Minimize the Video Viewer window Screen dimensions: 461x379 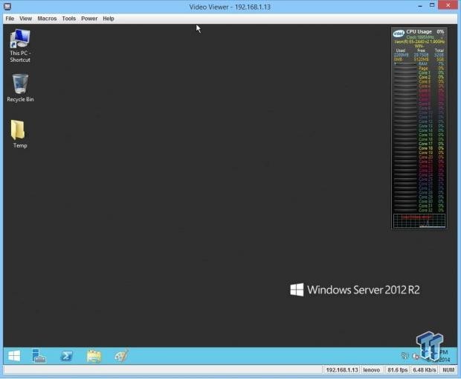click(420, 5)
